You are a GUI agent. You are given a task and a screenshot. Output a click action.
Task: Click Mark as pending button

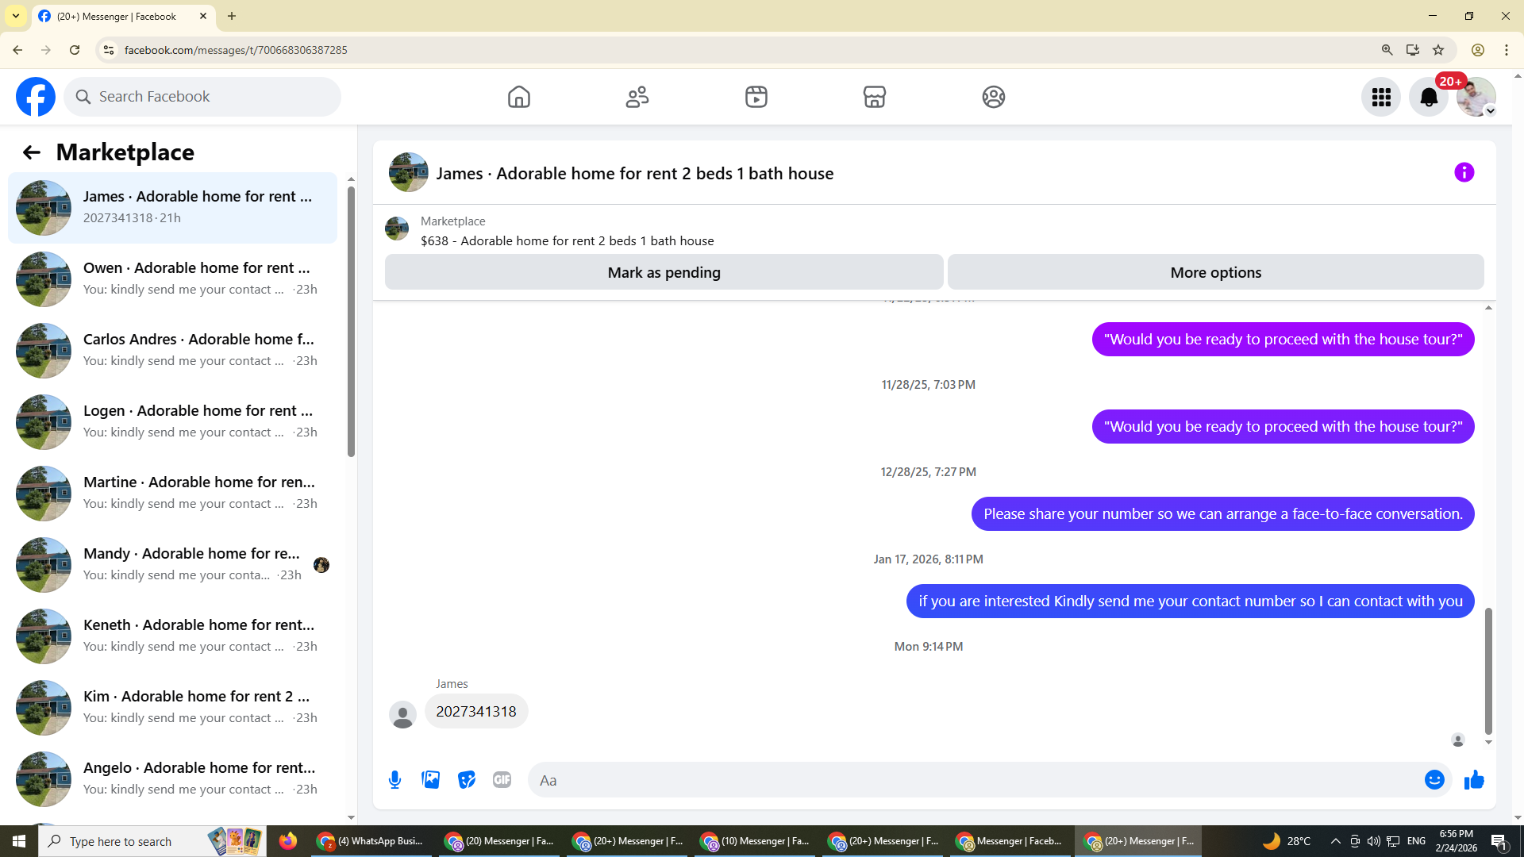(x=664, y=272)
